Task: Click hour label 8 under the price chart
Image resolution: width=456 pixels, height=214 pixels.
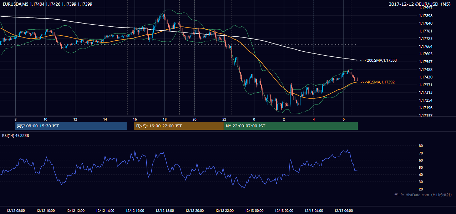Action: click(x=15, y=119)
